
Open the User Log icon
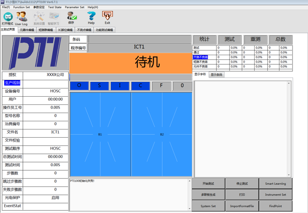coord(21,18)
